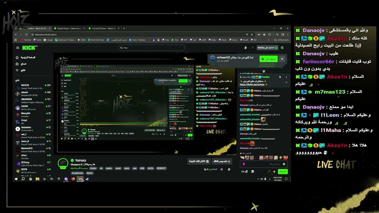Open the NKSTR channel in the sidebar

pos(33,87)
